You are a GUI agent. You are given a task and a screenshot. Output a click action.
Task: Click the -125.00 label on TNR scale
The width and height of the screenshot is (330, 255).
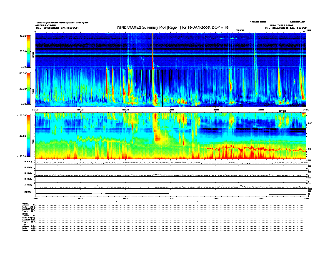point(22,115)
